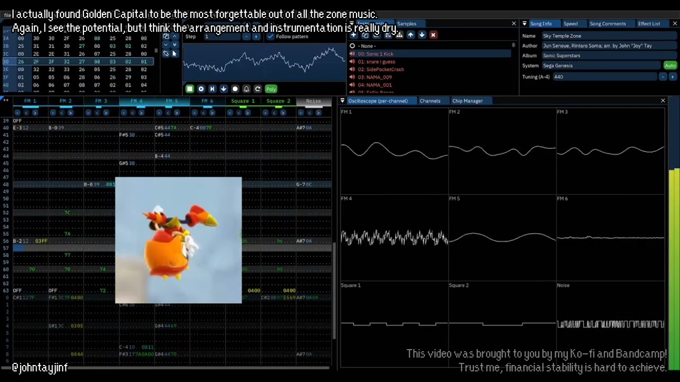Decrease Tuning (A-4) with minus button
680x382 pixels.
[662, 76]
